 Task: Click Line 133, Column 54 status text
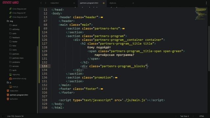[x=15, y=116]
